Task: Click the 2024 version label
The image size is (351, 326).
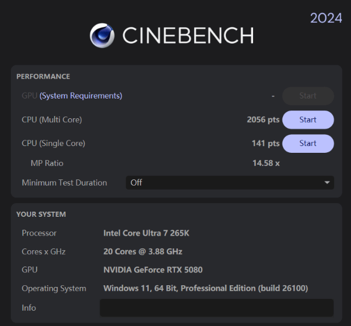Action: [x=326, y=18]
